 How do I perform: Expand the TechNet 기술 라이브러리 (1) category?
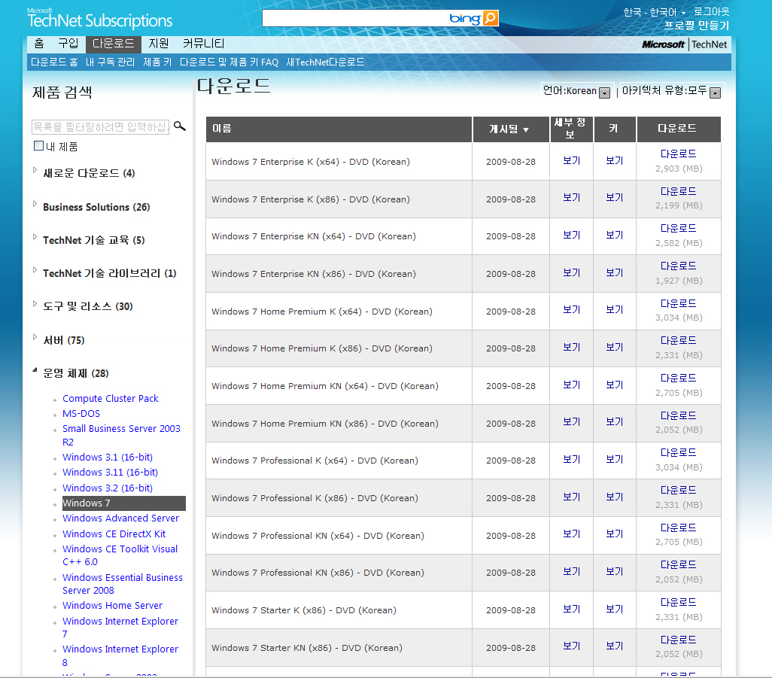(x=35, y=270)
